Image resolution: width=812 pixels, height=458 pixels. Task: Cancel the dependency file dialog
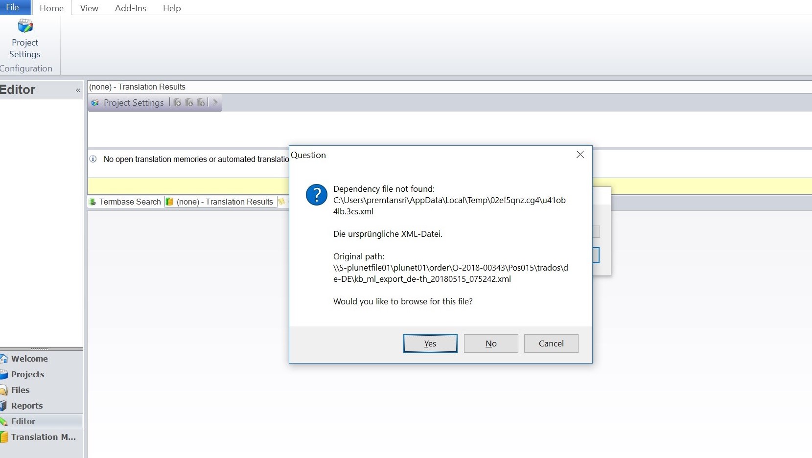[x=551, y=343]
